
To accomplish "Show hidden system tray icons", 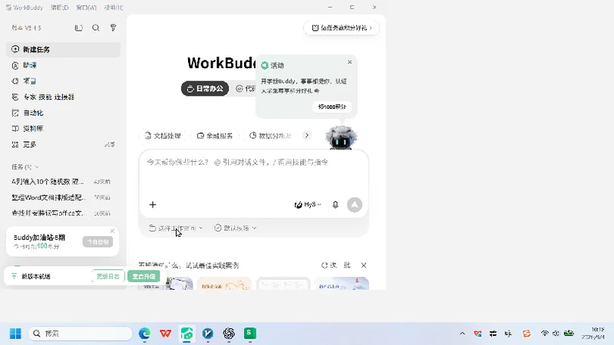I will click(x=463, y=333).
